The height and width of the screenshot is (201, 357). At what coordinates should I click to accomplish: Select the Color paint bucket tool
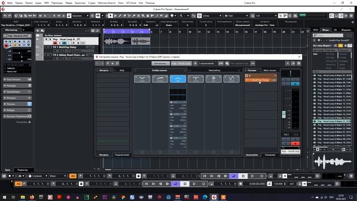[166, 16]
